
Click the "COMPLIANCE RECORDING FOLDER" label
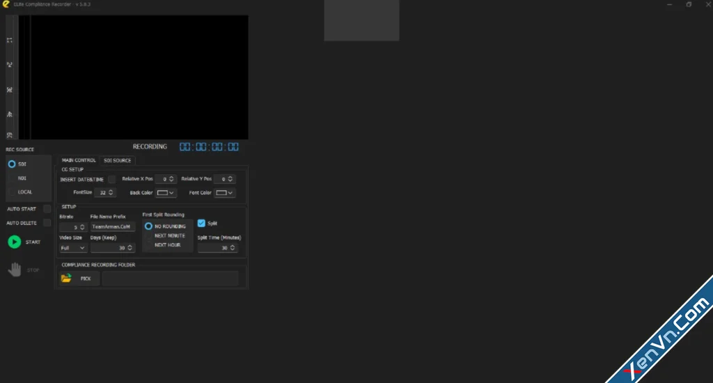(x=98, y=265)
